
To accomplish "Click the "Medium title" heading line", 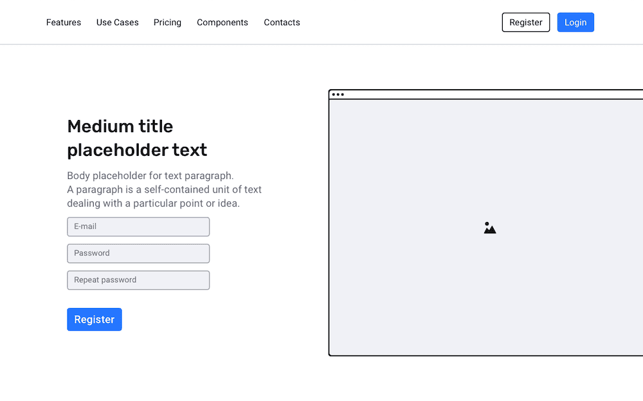I will [x=120, y=126].
